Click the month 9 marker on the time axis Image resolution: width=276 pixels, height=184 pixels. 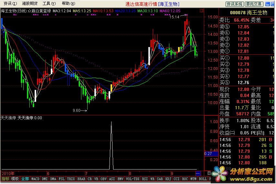[172, 173]
